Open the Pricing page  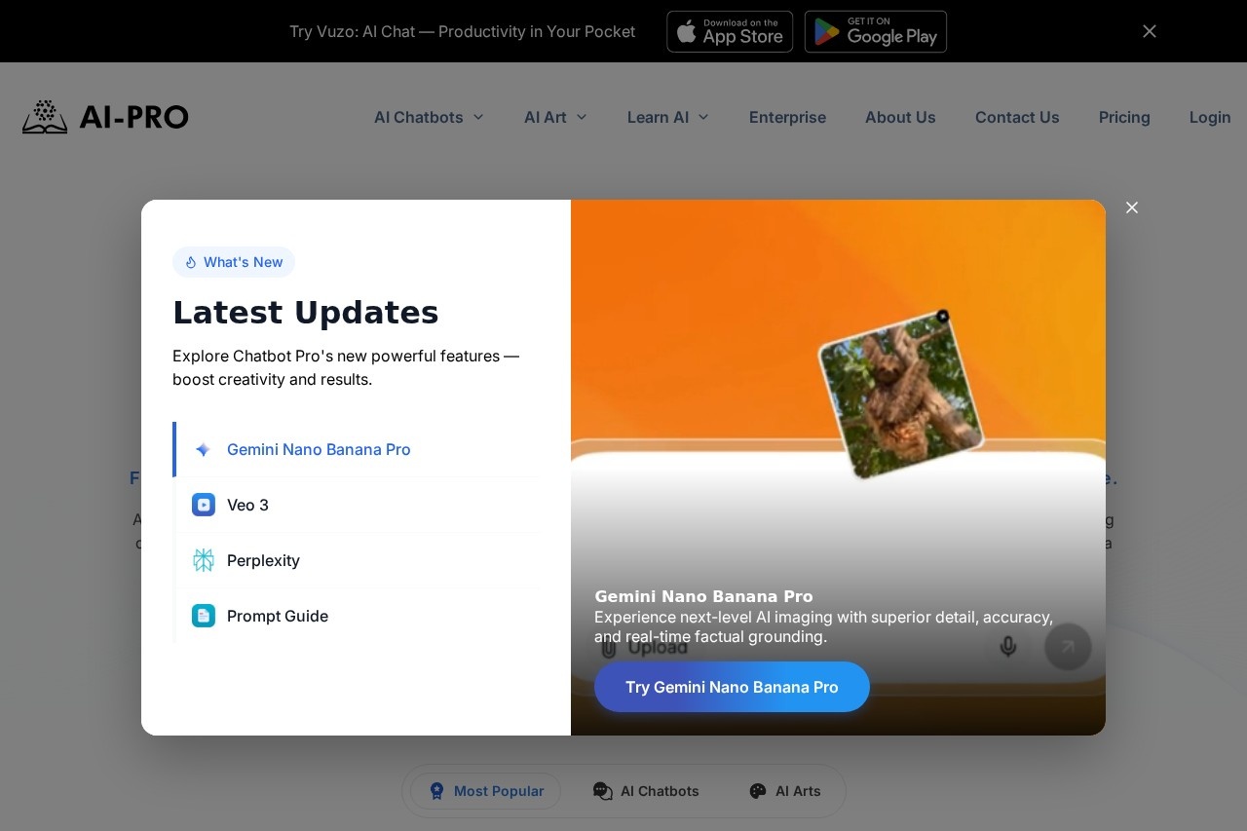pos(1124,117)
